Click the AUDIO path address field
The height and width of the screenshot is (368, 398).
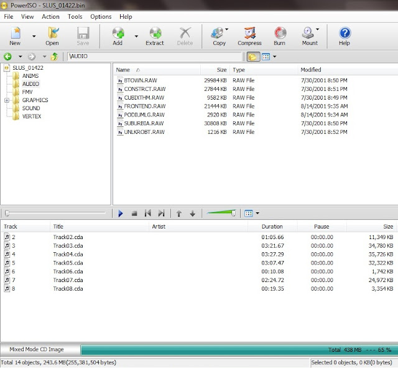click(154, 56)
